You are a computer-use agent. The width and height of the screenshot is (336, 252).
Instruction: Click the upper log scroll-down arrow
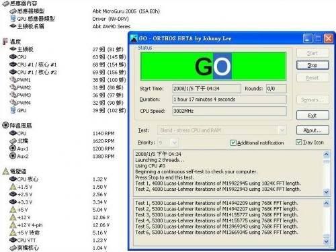[327, 192]
